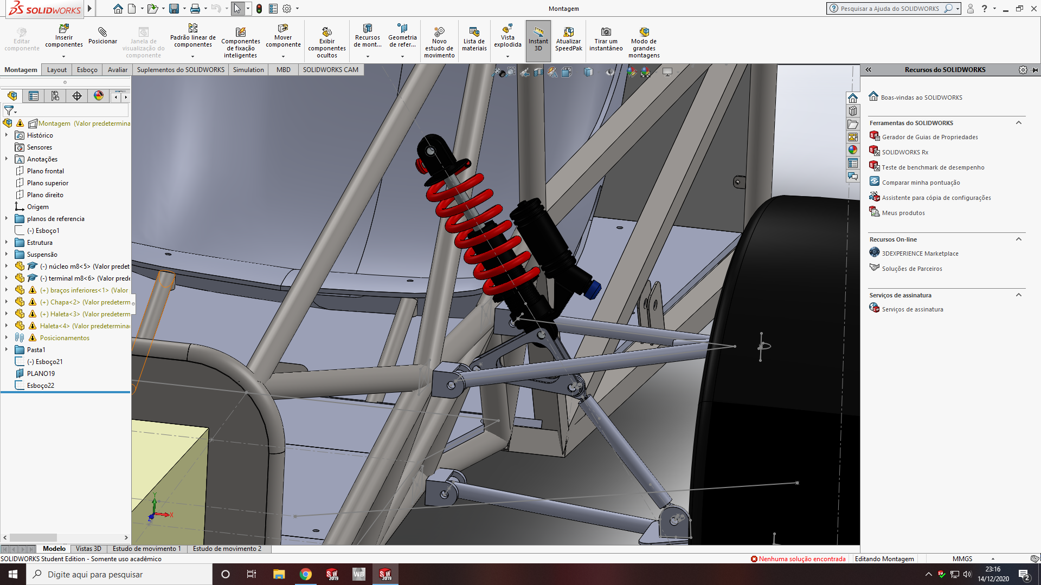This screenshot has height=585, width=1041.
Task: Collapse Serviços de assinatura section
Action: 1019,295
